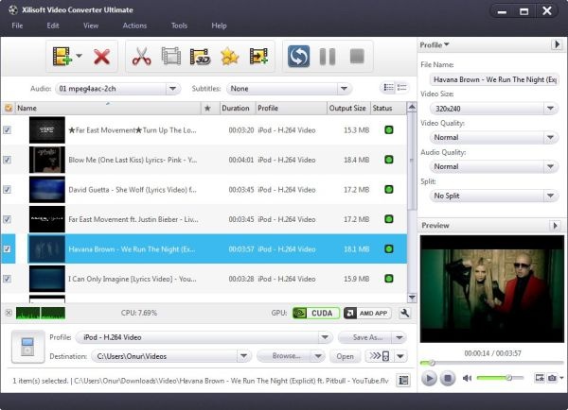Expand the bottom Profile iPod H.264 dropdown
Viewport: 568px width, 410px height.
point(325,337)
